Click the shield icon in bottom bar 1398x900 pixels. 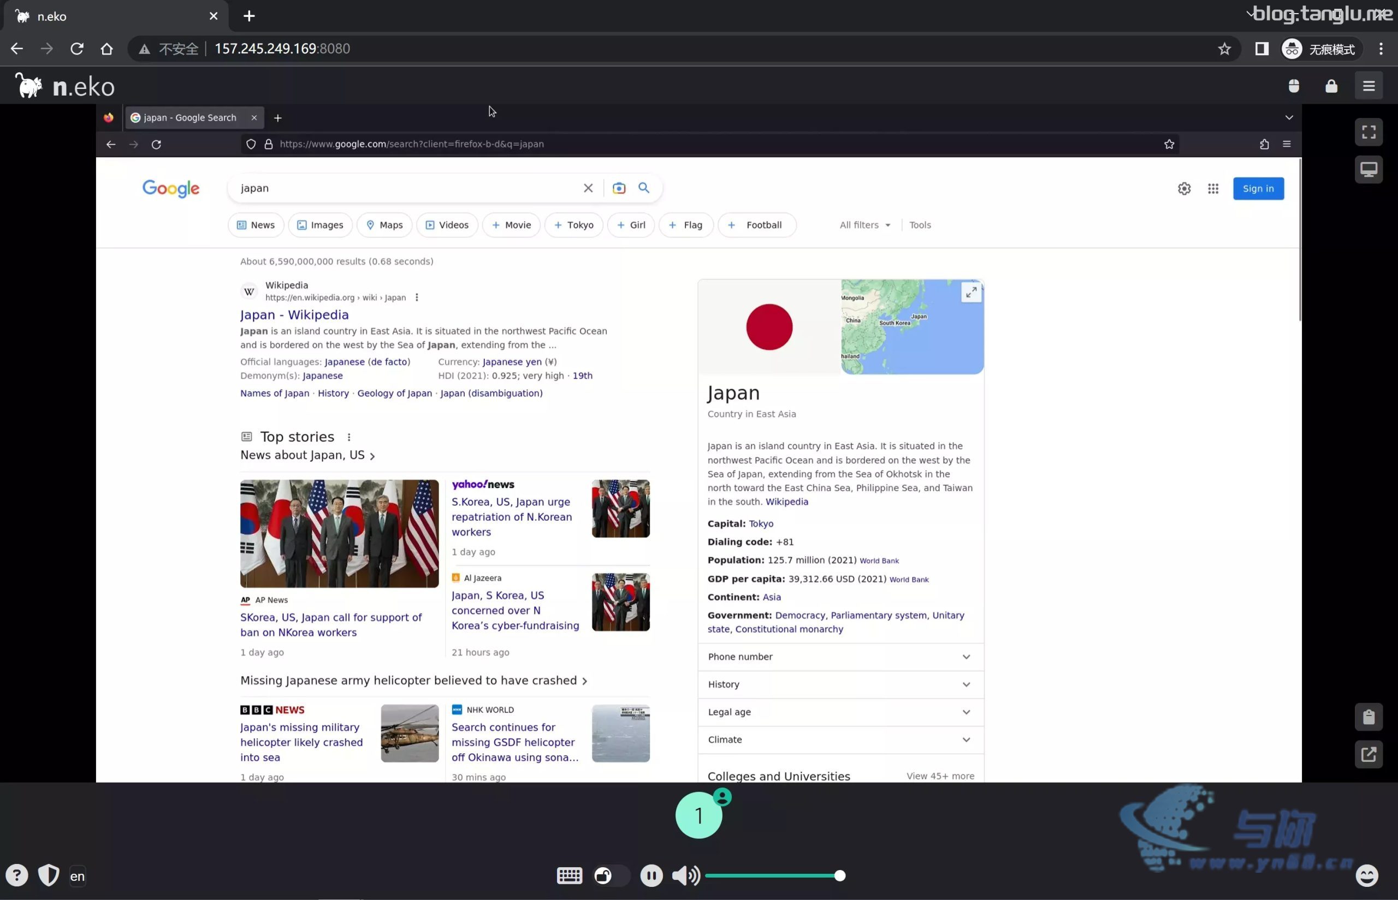49,875
